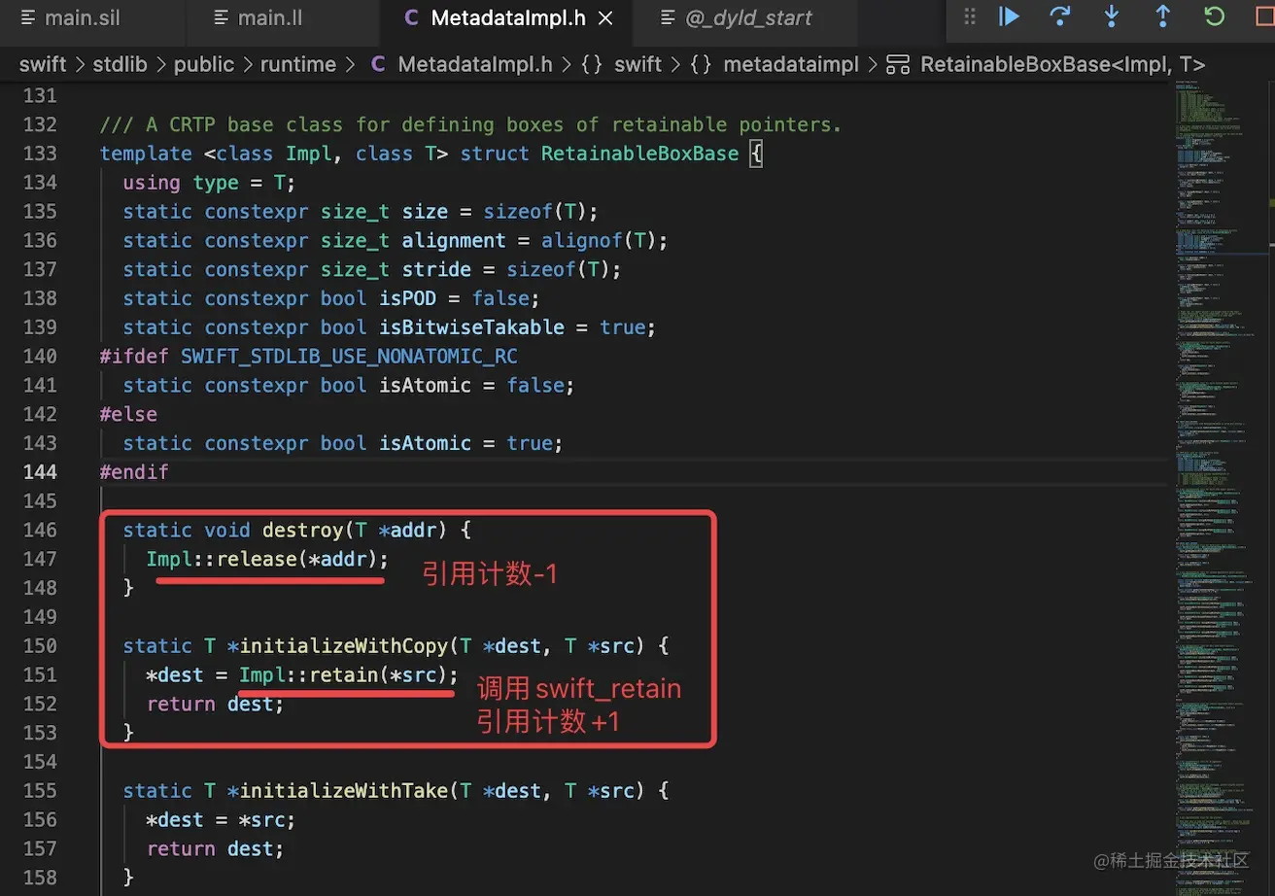
Task: Continue debugging with the play icon
Action: 1010,17
